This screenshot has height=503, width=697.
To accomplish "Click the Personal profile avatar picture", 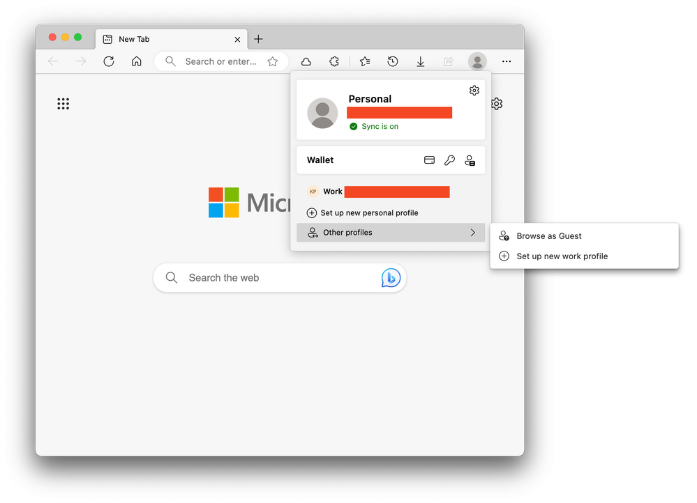I will click(323, 113).
